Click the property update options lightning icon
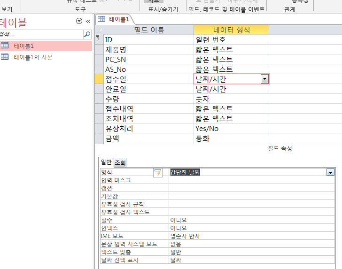 [158, 173]
